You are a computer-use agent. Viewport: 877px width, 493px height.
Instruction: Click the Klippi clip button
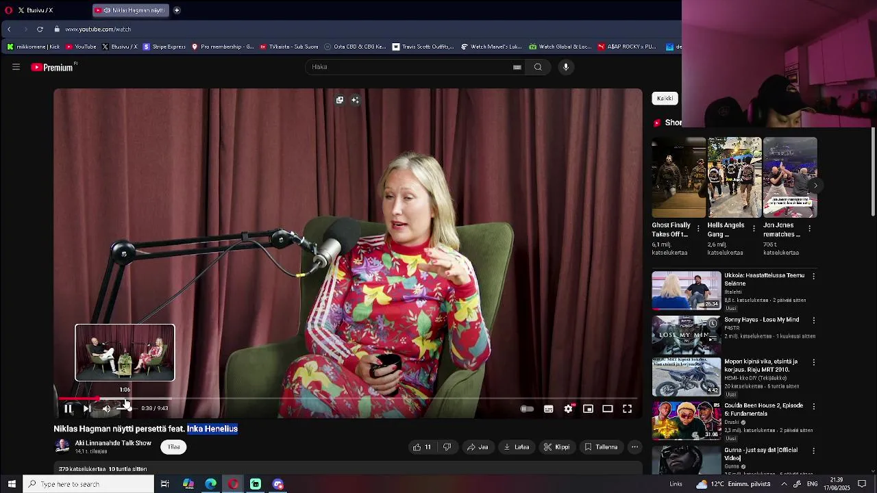pos(557,447)
